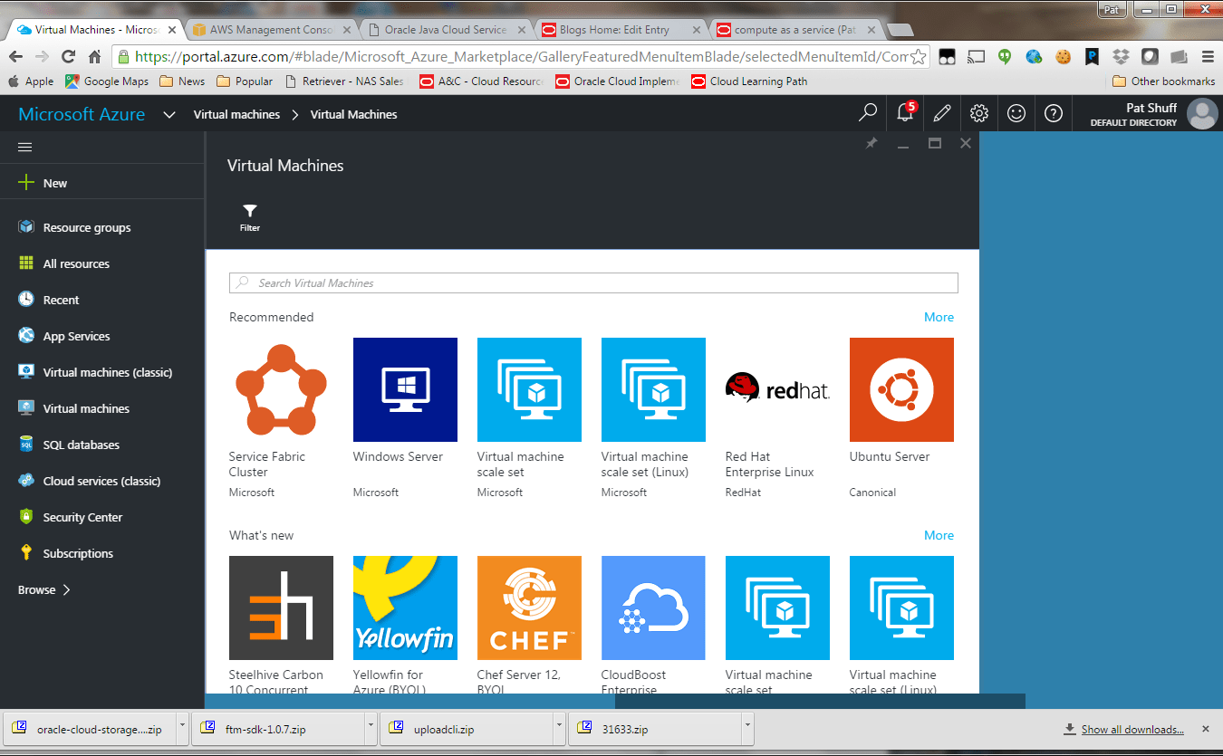Open Cloud services (classic) in the sidebar

click(102, 481)
